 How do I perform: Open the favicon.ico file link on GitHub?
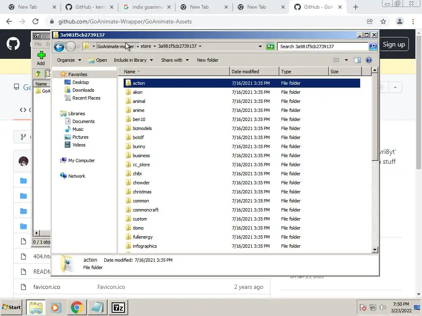pyautogui.click(x=47, y=287)
